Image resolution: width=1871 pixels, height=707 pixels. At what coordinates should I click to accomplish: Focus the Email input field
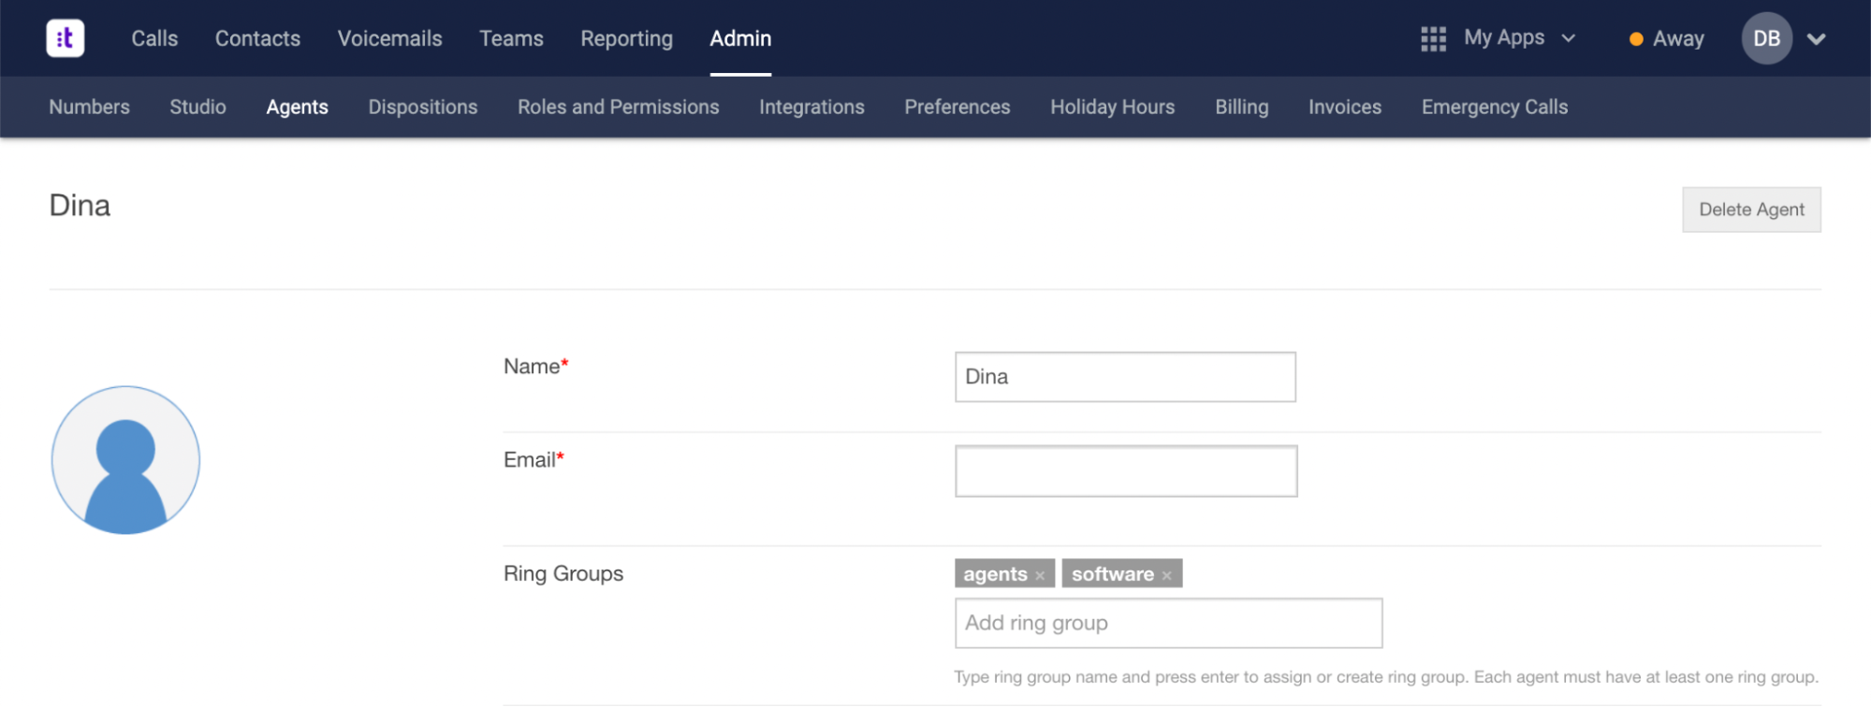(x=1126, y=471)
